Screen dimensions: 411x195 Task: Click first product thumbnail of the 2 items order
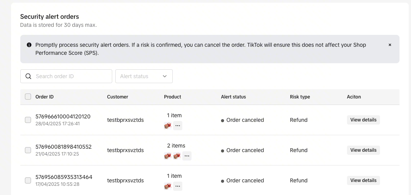[x=167, y=156]
